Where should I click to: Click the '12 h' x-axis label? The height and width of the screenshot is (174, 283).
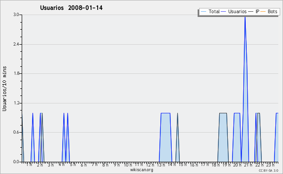150,165
